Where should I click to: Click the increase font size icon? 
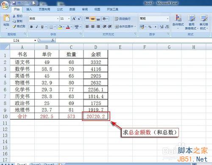coord(74,19)
